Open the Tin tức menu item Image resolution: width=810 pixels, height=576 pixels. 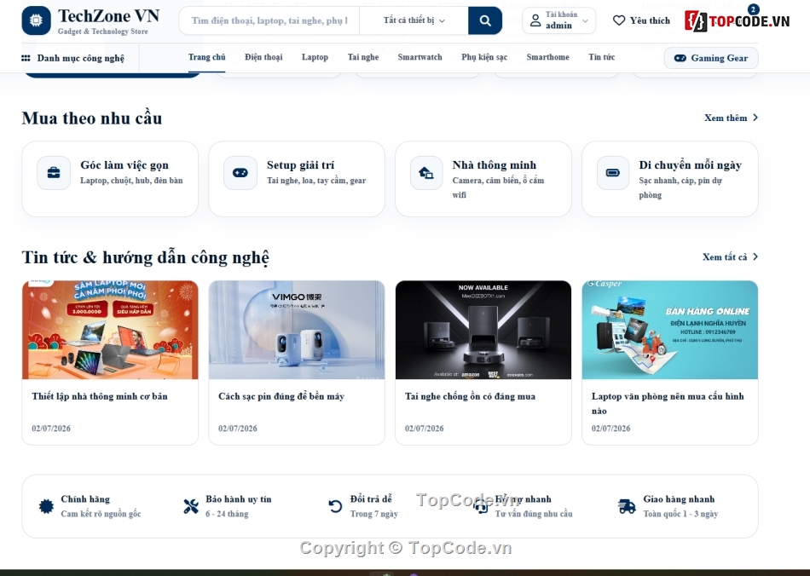coord(601,57)
